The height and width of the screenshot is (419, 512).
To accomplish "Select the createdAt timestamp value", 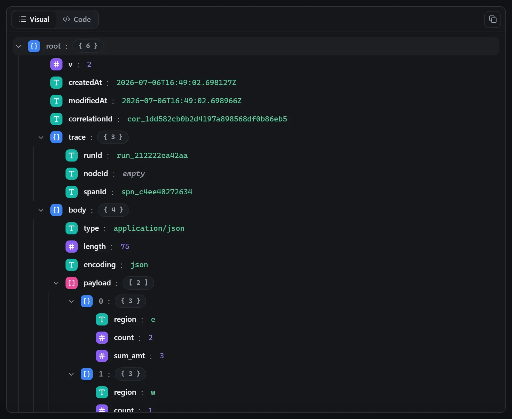I will [x=176, y=83].
